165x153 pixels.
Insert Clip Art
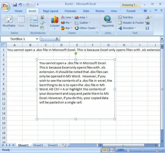click(x=42, y=17)
